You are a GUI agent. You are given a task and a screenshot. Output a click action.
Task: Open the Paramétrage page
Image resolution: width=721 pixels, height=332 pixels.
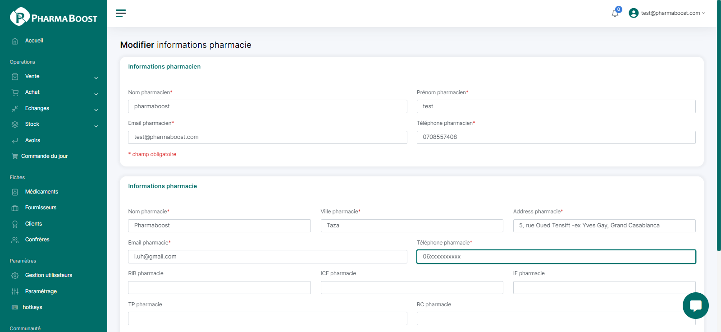[41, 291]
